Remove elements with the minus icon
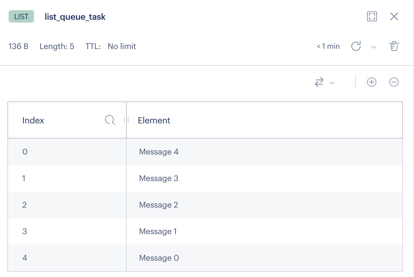Screen dimensions: 414x277 click(x=394, y=82)
